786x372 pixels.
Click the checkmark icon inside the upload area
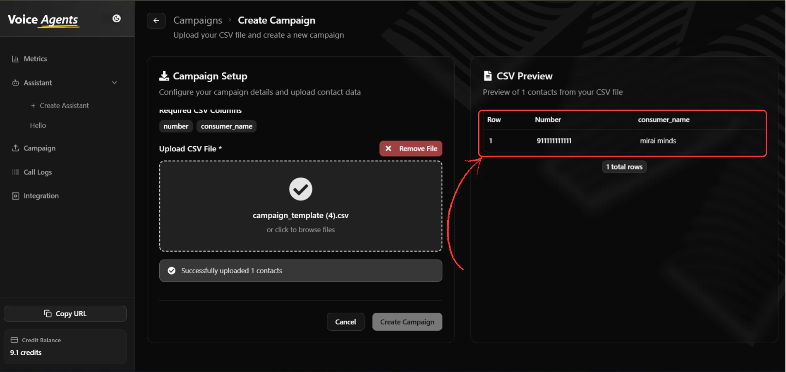pos(301,189)
